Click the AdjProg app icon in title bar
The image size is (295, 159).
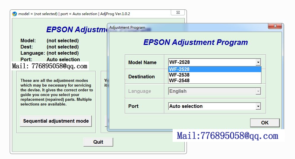click(x=15, y=14)
